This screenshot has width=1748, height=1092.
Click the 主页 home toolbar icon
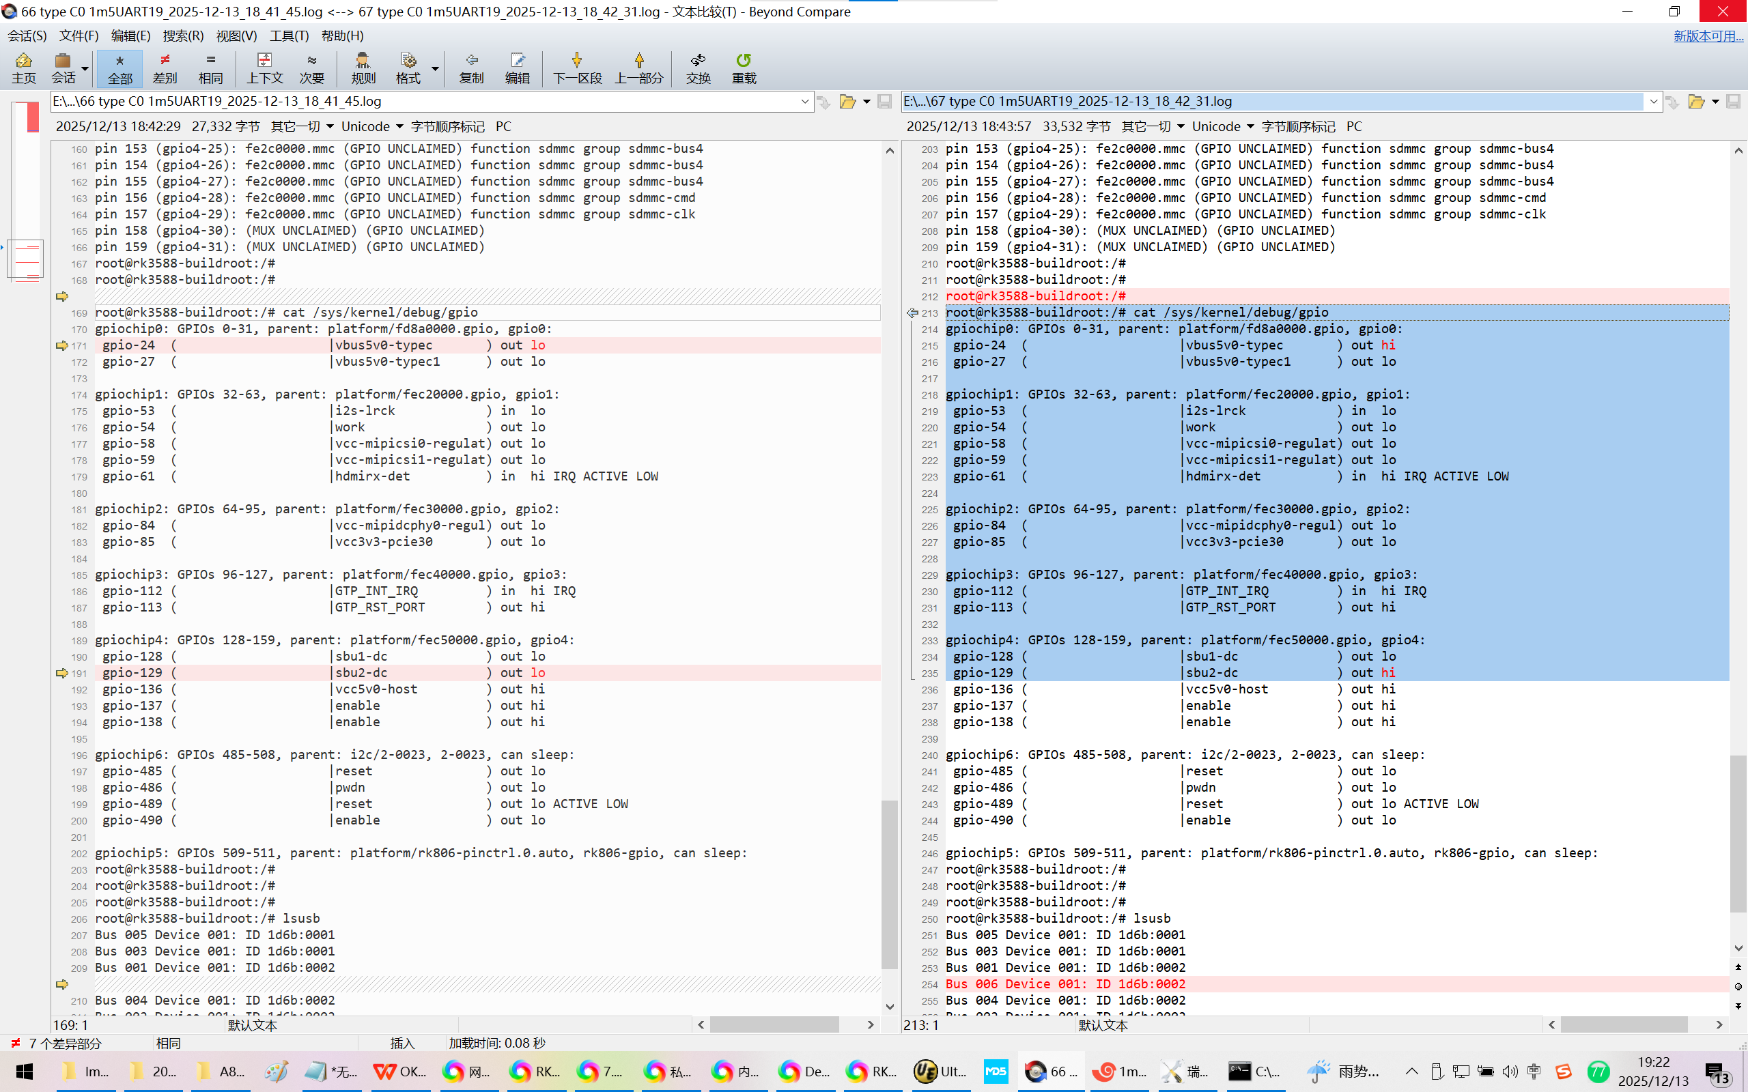(24, 68)
